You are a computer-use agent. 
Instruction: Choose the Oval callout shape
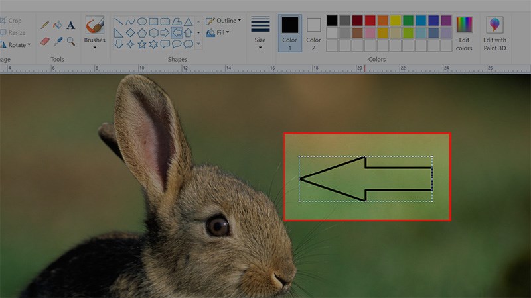[177, 44]
